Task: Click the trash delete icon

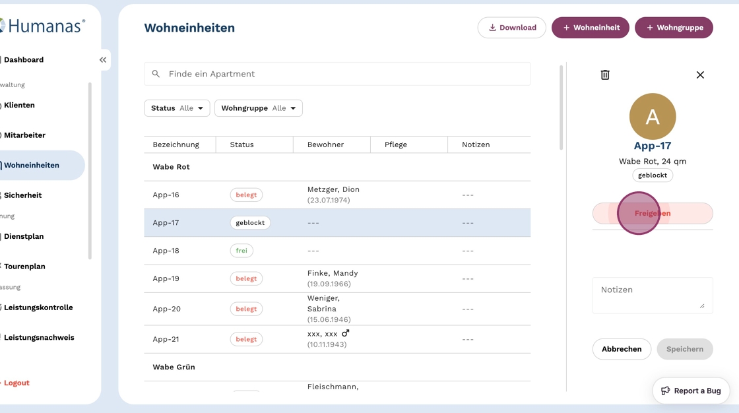Action: (605, 75)
